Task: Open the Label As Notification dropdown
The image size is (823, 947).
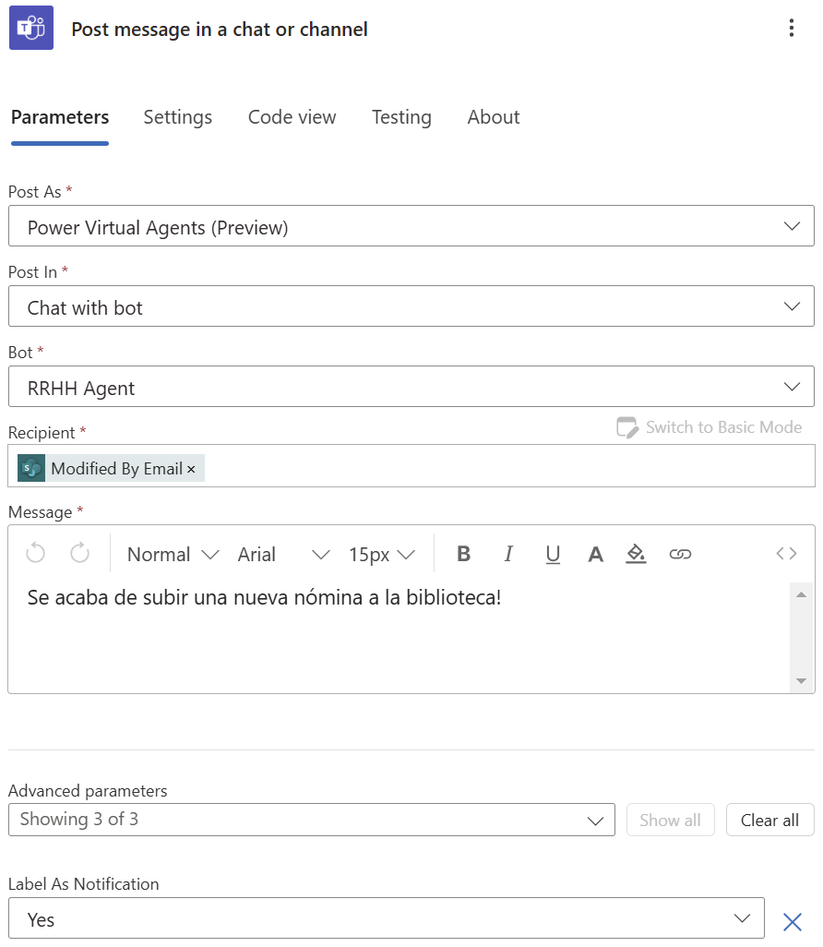Action: 743,917
